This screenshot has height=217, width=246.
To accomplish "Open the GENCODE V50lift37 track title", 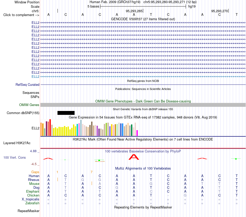I will (143, 19).
